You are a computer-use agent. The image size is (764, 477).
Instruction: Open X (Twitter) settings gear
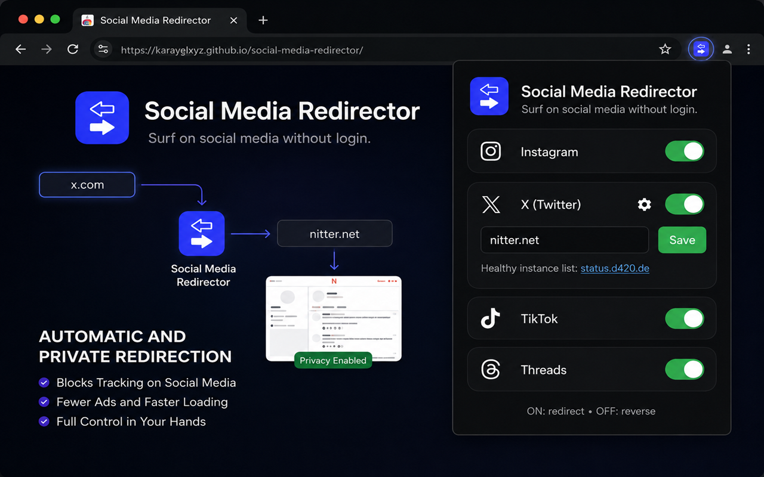pyautogui.click(x=644, y=205)
